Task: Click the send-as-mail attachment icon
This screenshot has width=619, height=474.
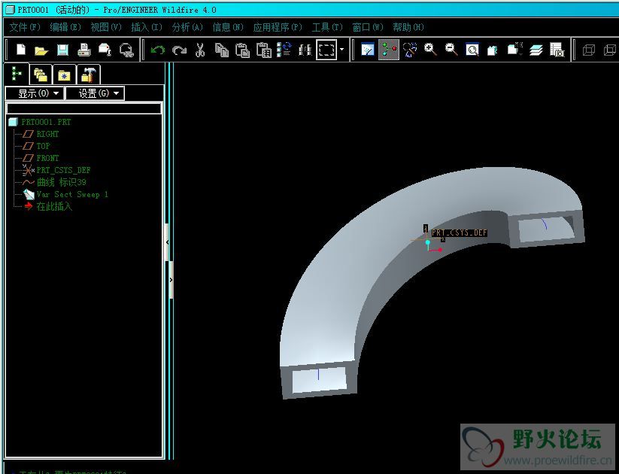Action: click(x=105, y=50)
